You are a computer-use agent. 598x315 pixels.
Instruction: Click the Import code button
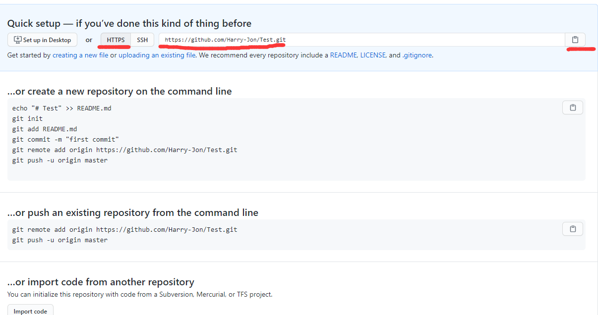pos(30,311)
